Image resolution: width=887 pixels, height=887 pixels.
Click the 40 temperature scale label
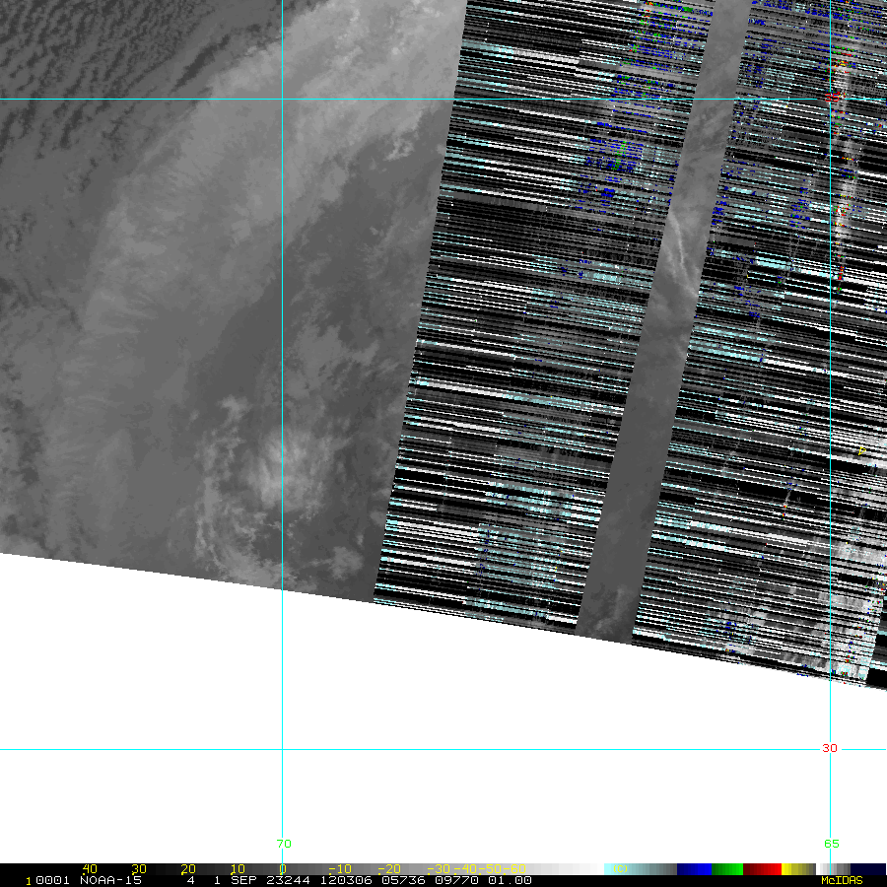point(90,869)
